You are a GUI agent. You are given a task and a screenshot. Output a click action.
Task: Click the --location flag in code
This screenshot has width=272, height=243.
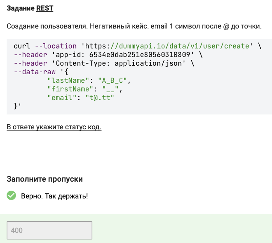[x=56, y=46]
